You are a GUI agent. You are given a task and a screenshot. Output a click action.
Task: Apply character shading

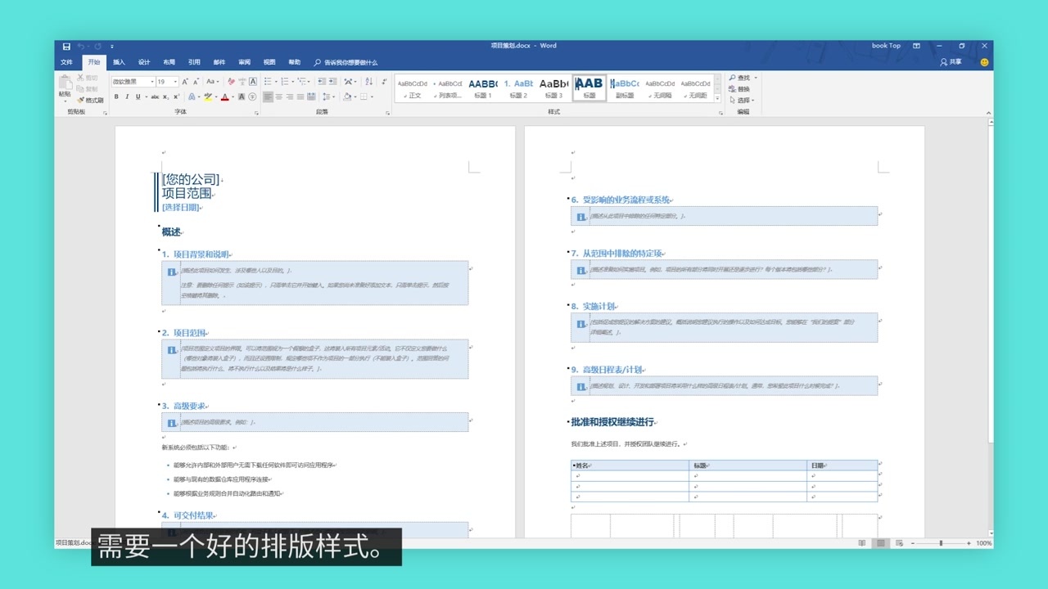[242, 97]
